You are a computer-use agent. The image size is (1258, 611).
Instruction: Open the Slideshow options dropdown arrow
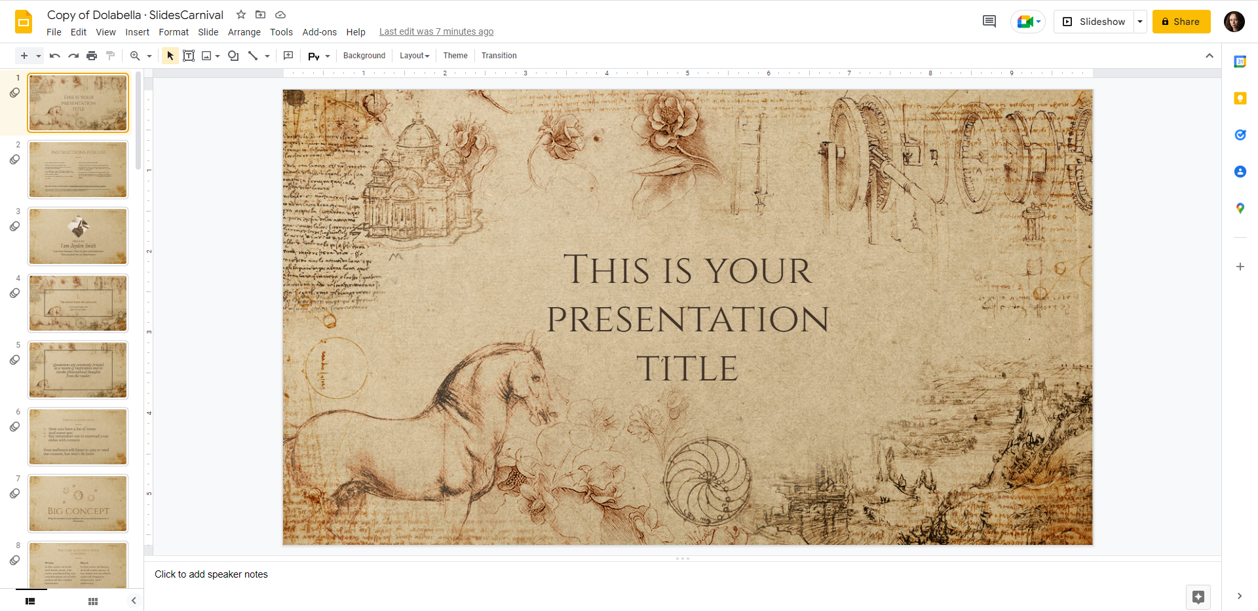pos(1140,22)
